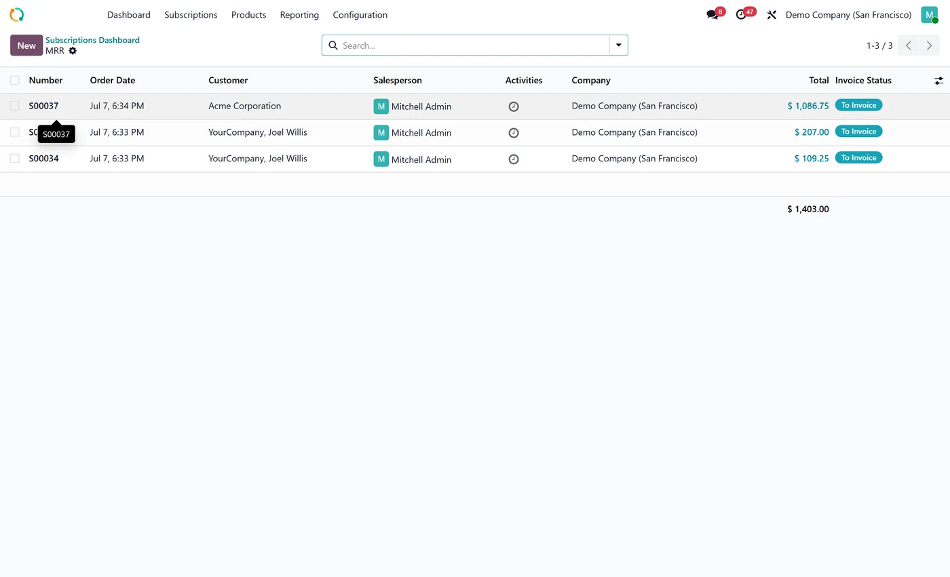Open the Products menu

tap(248, 15)
